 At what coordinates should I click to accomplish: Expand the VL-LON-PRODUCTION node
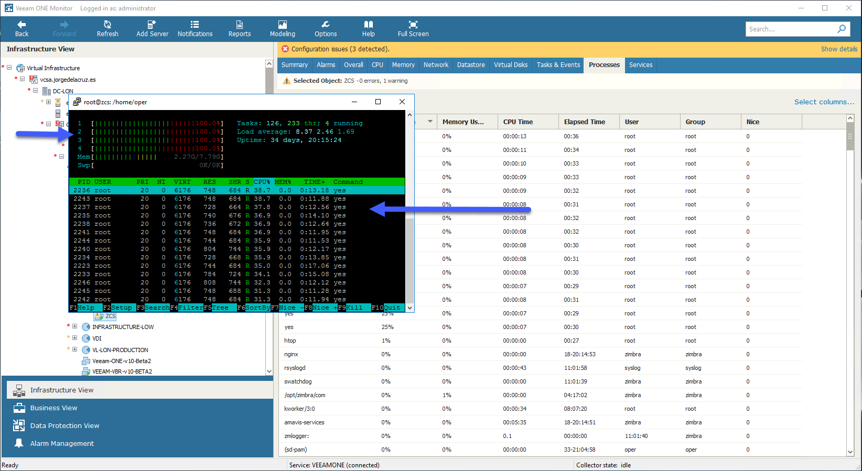point(74,349)
